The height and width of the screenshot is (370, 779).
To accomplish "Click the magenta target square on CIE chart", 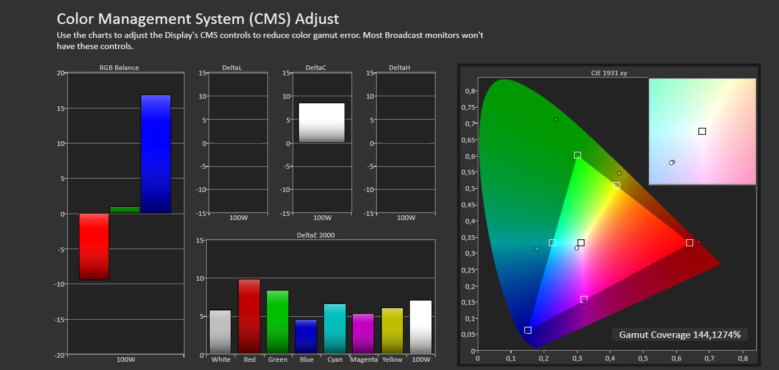I will [584, 299].
